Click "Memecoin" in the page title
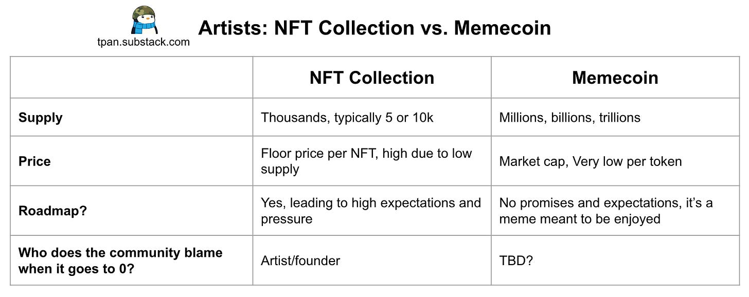This screenshot has width=749, height=297. point(502,28)
